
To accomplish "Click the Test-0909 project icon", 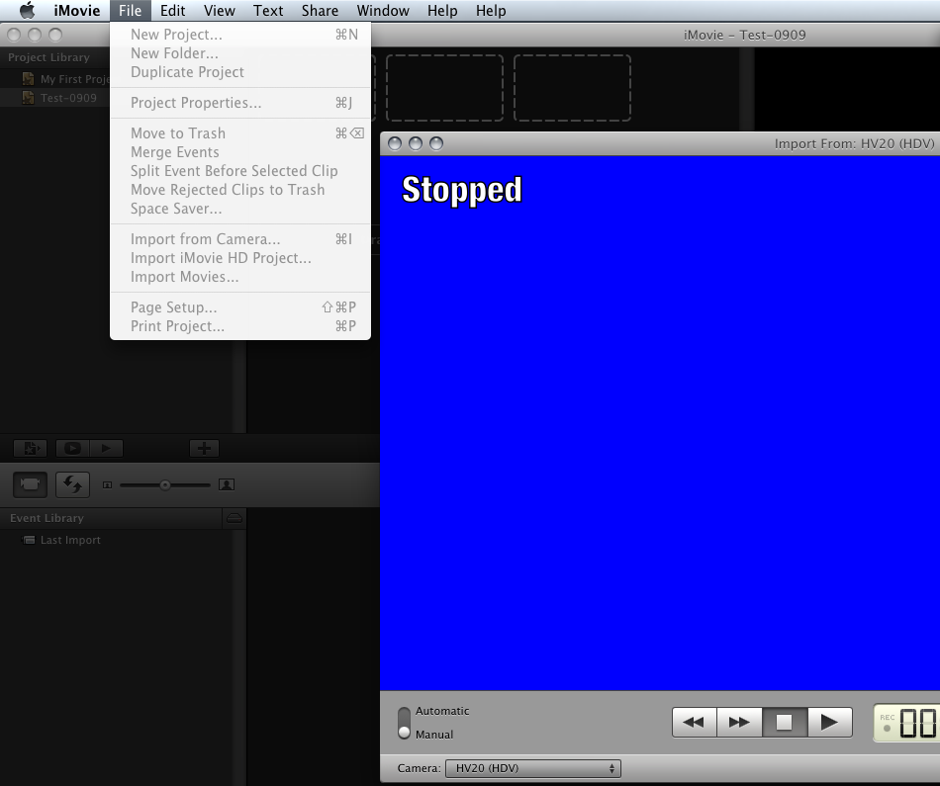I will 28,98.
